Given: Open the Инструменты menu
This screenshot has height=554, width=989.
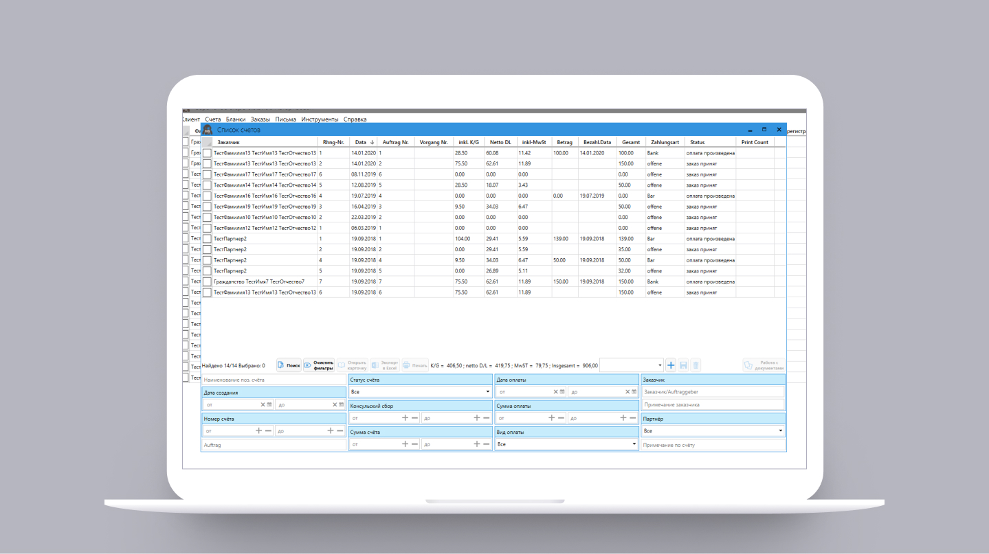Looking at the screenshot, I should pyautogui.click(x=320, y=119).
